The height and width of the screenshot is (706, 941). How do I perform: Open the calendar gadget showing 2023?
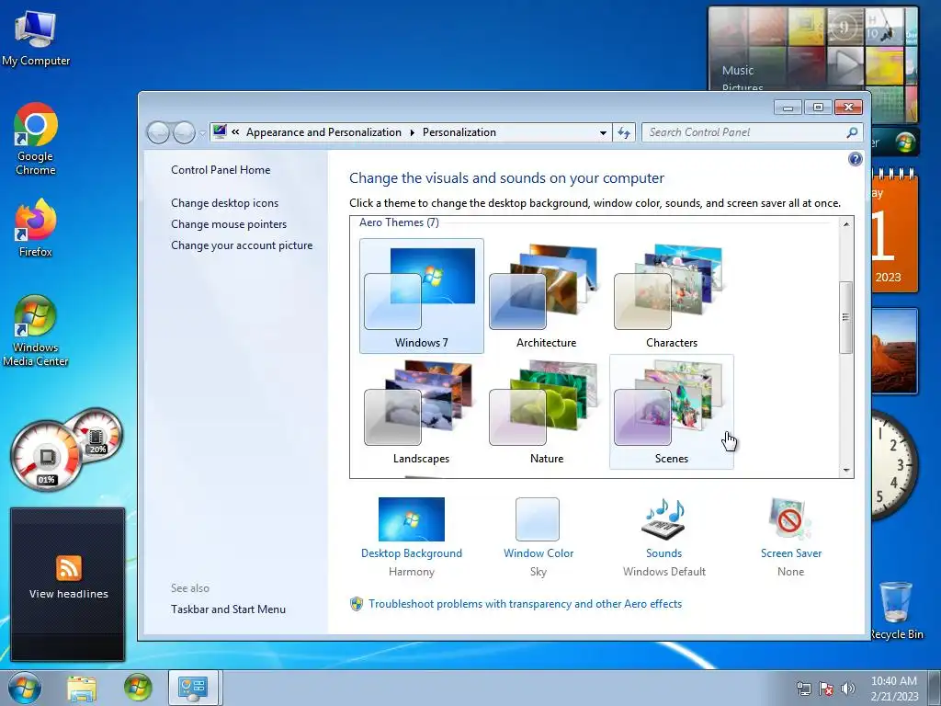point(894,231)
